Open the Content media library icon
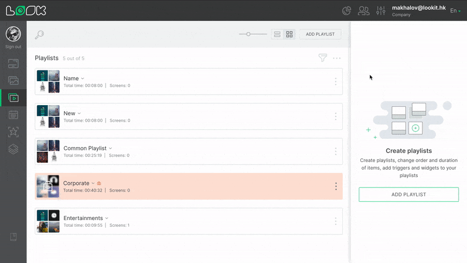467x263 pixels. coord(13,81)
